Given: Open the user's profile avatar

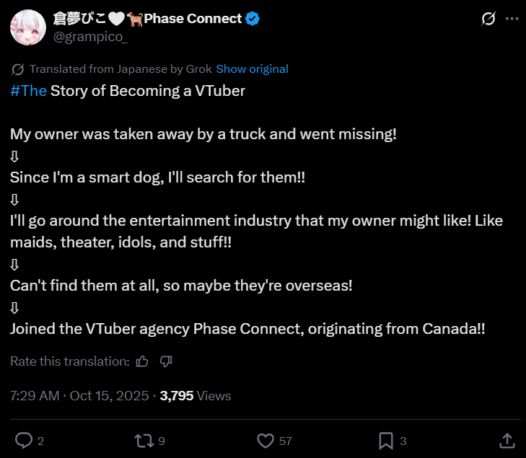Looking at the screenshot, I should pos(28,28).
